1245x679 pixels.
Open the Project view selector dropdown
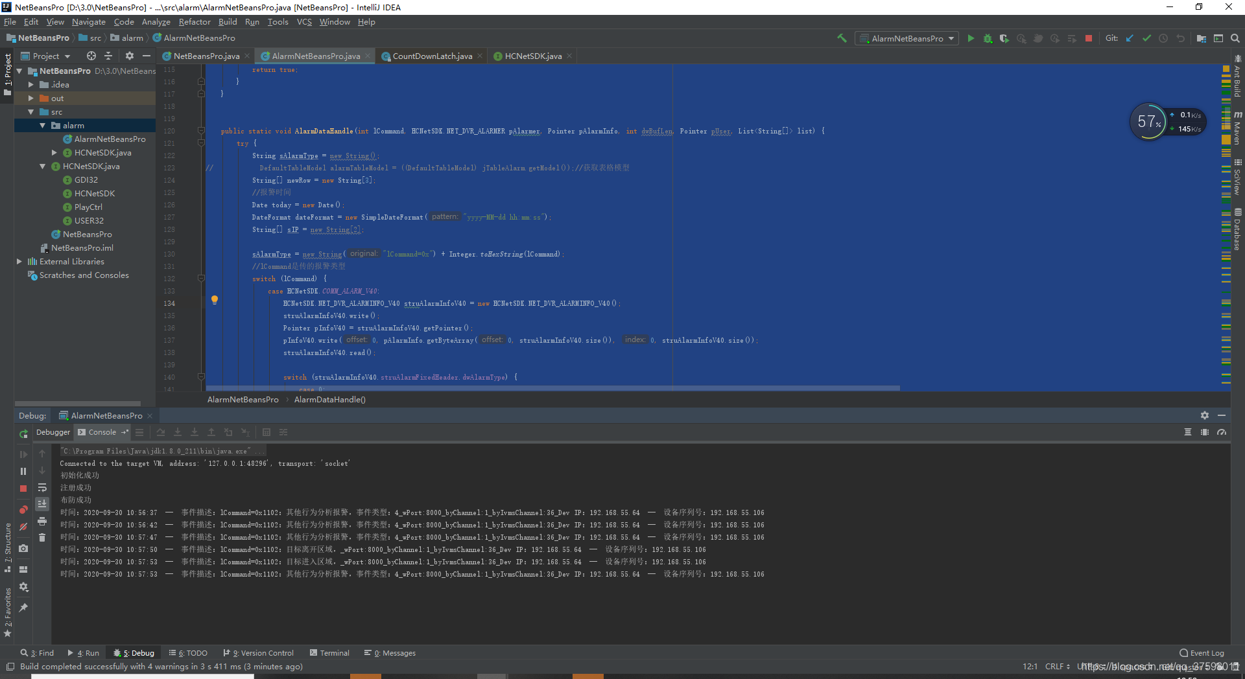(x=45, y=56)
